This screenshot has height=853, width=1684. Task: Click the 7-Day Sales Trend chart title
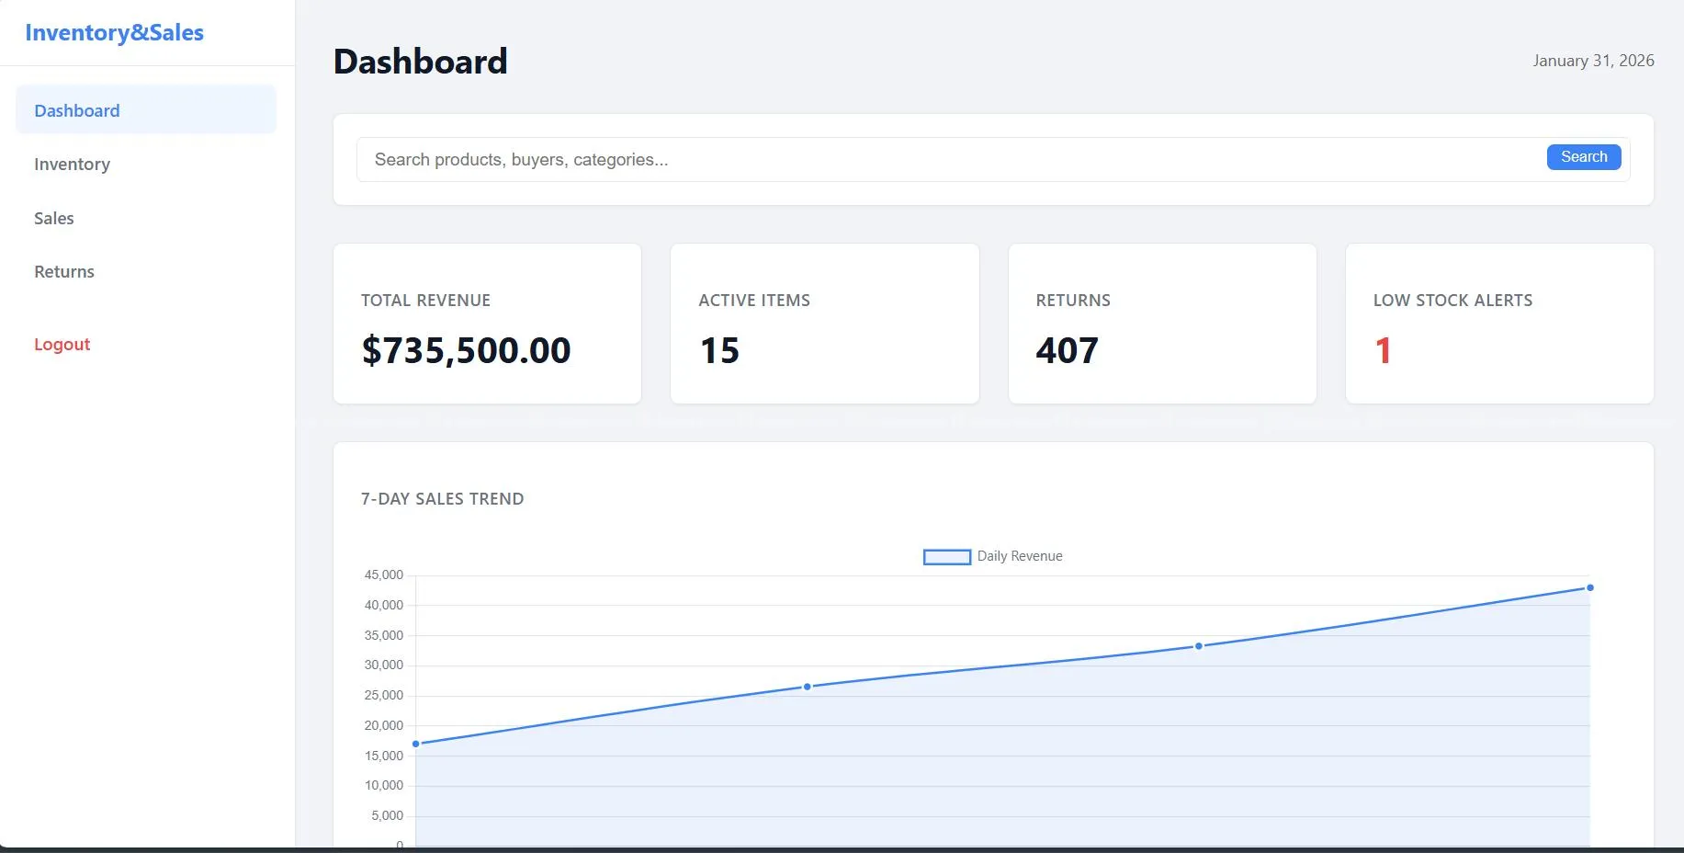click(442, 499)
